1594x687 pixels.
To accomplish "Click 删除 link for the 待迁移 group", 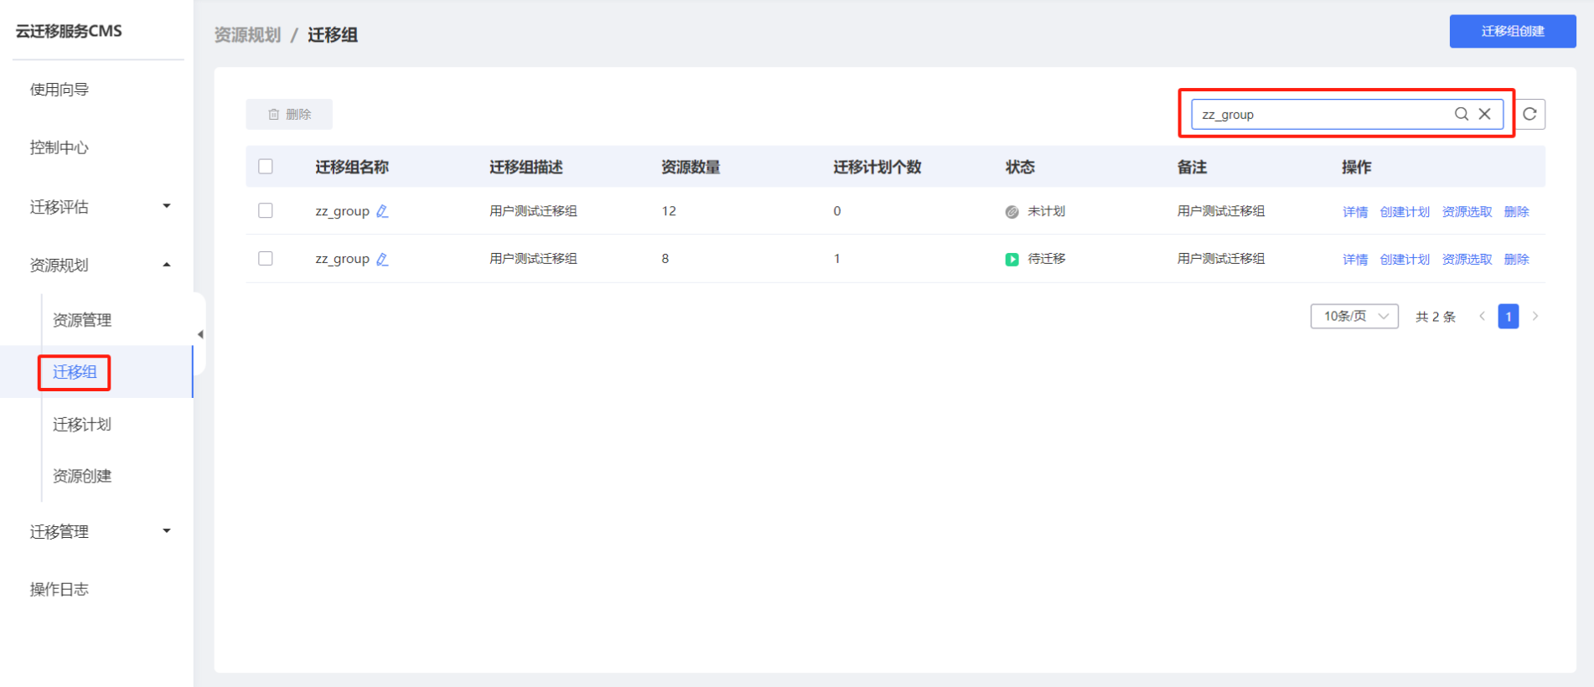I will (x=1516, y=260).
